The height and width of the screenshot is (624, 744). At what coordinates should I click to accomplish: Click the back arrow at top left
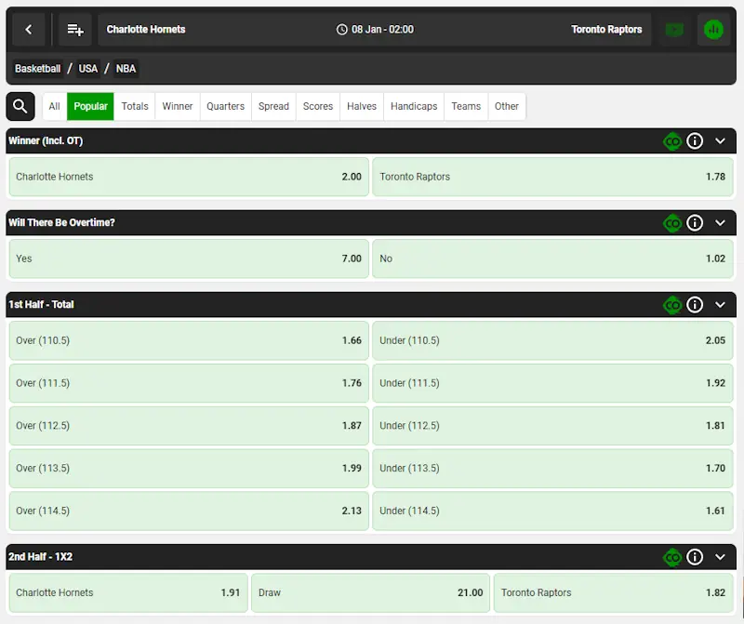click(28, 29)
